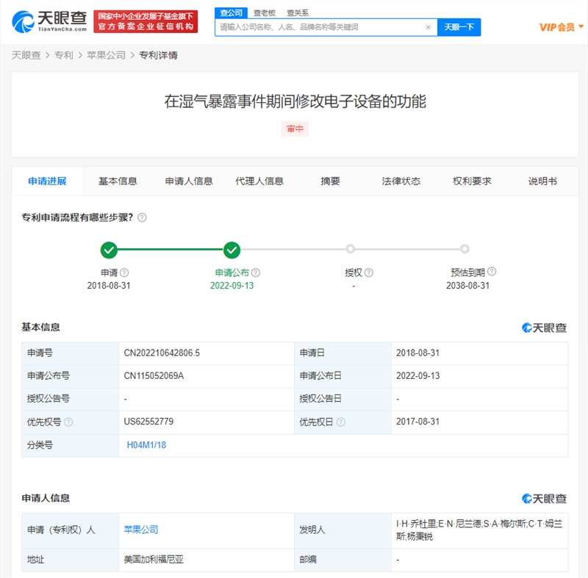Switch to the 申请进展 tab

pyautogui.click(x=47, y=181)
